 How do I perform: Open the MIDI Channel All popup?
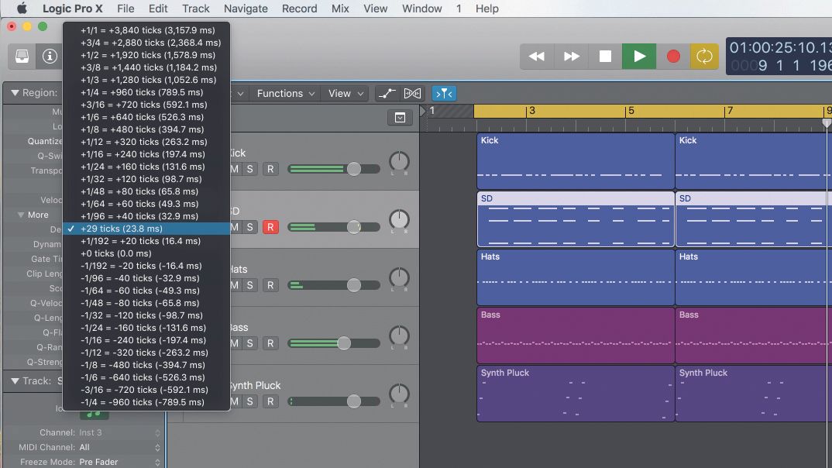coord(119,447)
